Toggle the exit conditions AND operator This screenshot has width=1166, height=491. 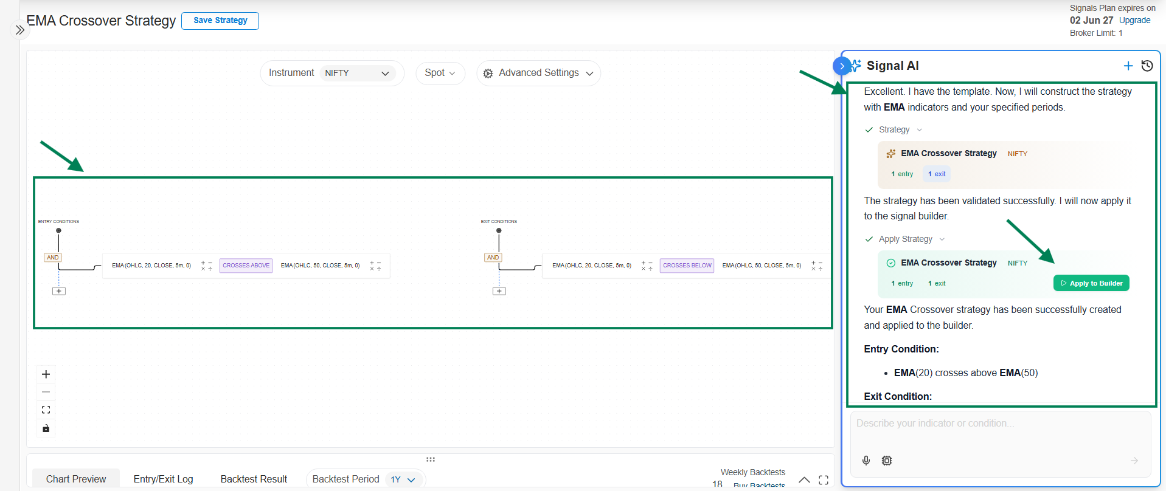[x=493, y=258]
